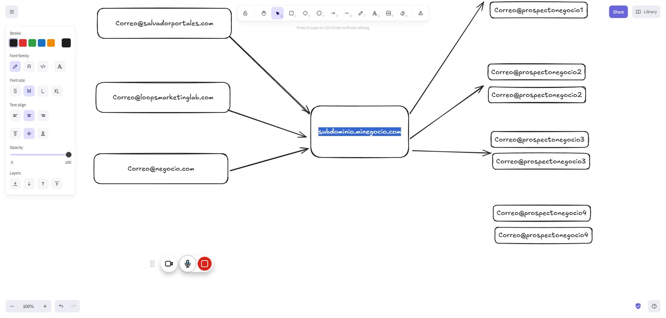Toggle the lock tool in toolbar
The height and width of the screenshot is (318, 666).
click(x=245, y=13)
